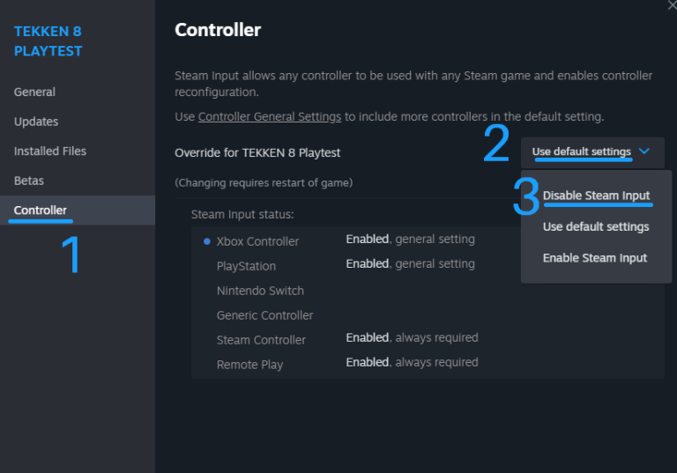Click the blue dot beside Xbox Controller
Image resolution: width=677 pixels, height=473 pixels.
(207, 241)
